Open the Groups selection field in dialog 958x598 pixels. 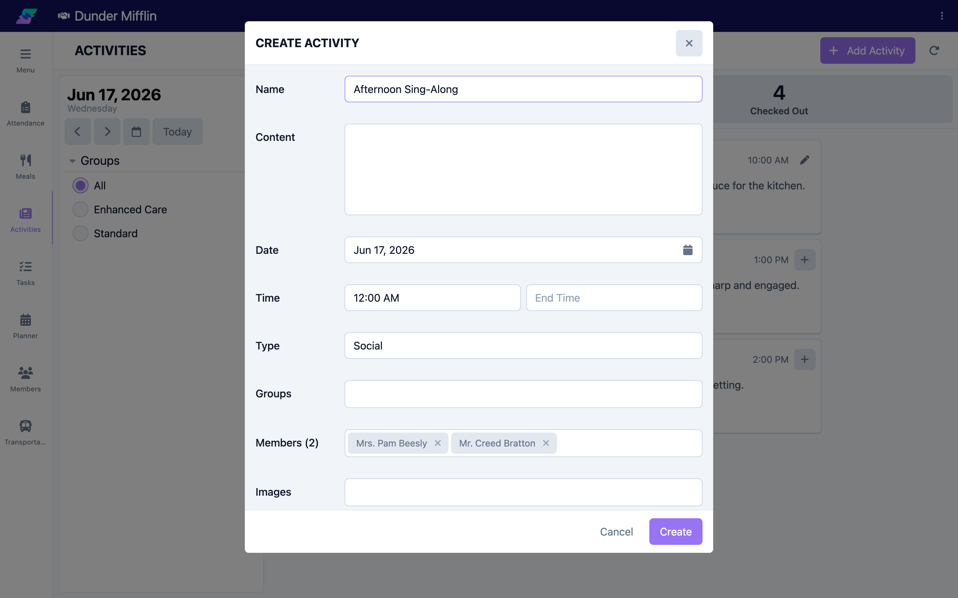523,394
